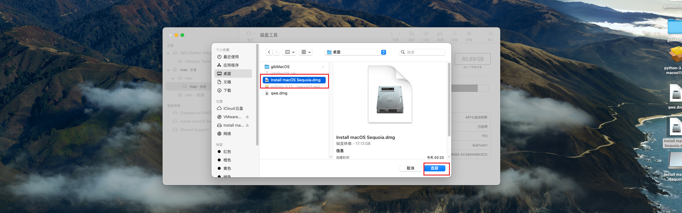Open iCloud云盘 in the dialog sidebar
The image size is (682, 213).
[x=233, y=108]
